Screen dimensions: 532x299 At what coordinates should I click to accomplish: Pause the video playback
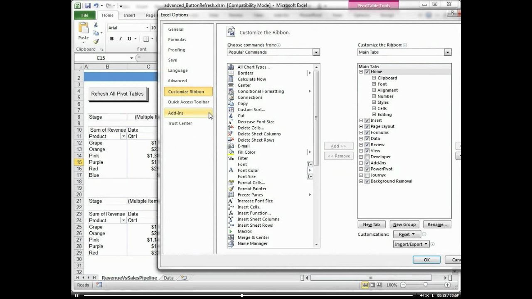click(x=76, y=296)
